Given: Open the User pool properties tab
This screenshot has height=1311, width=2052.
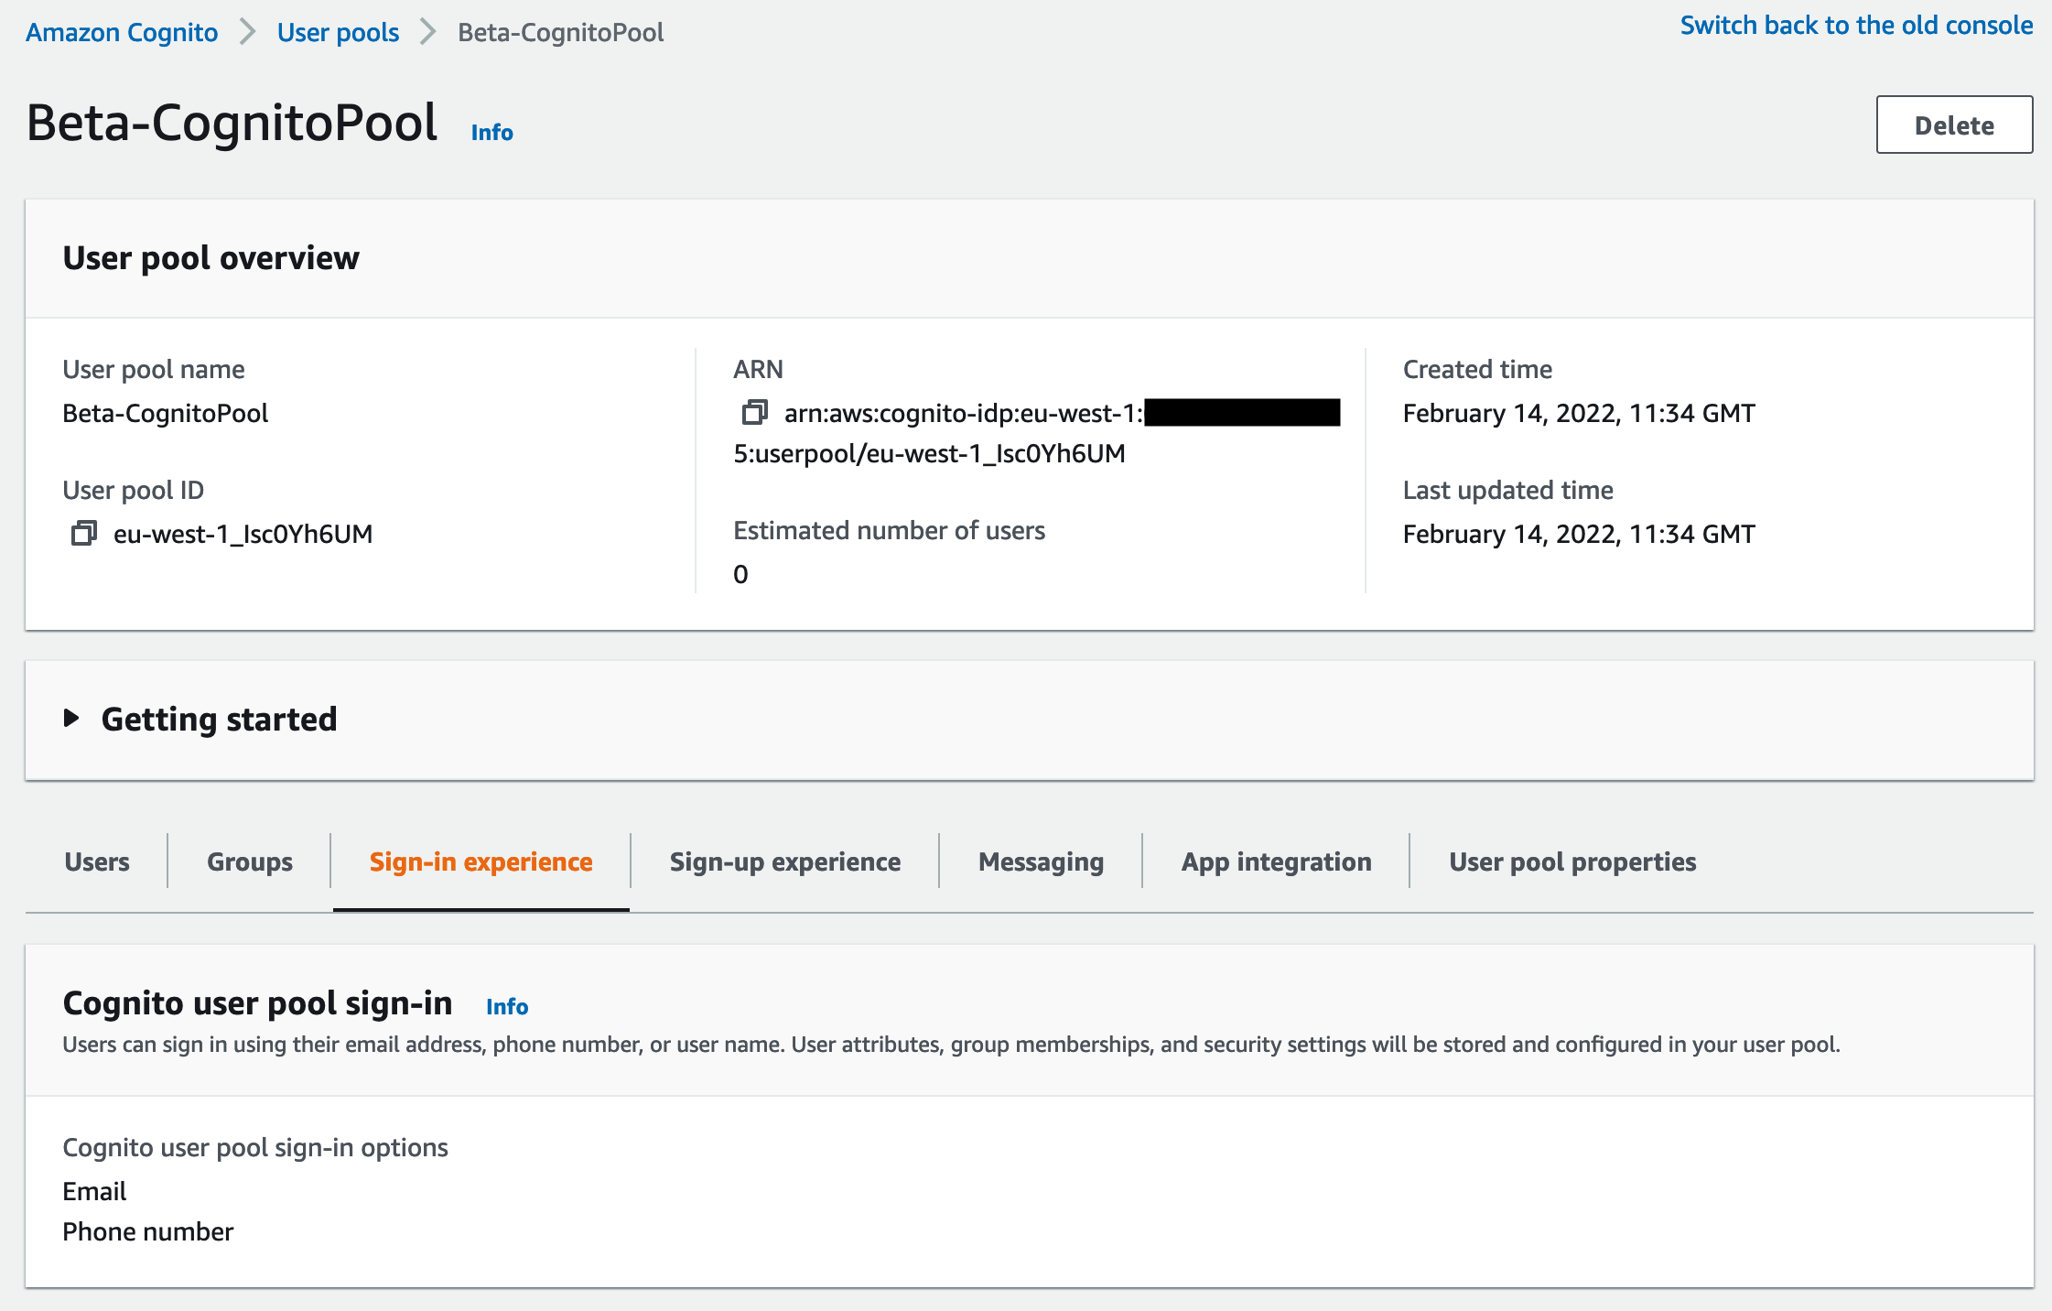Looking at the screenshot, I should (x=1572, y=861).
